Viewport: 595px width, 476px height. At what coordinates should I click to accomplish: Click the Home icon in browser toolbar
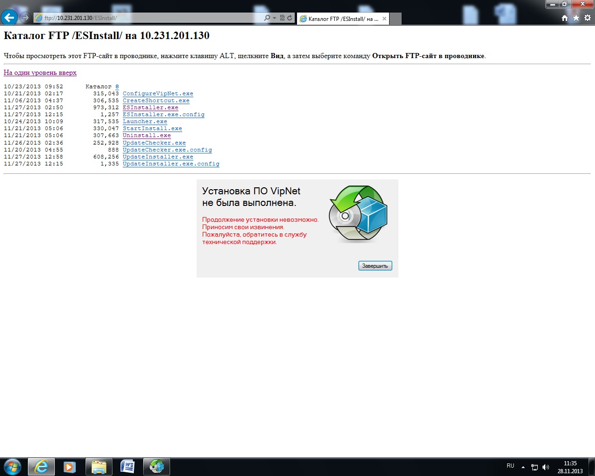coord(564,18)
